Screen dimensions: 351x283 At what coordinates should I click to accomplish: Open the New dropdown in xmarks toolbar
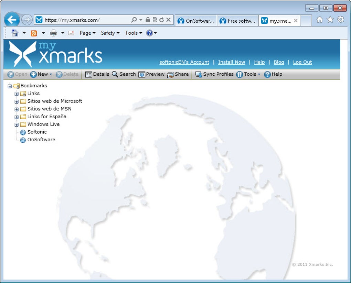[x=41, y=74]
